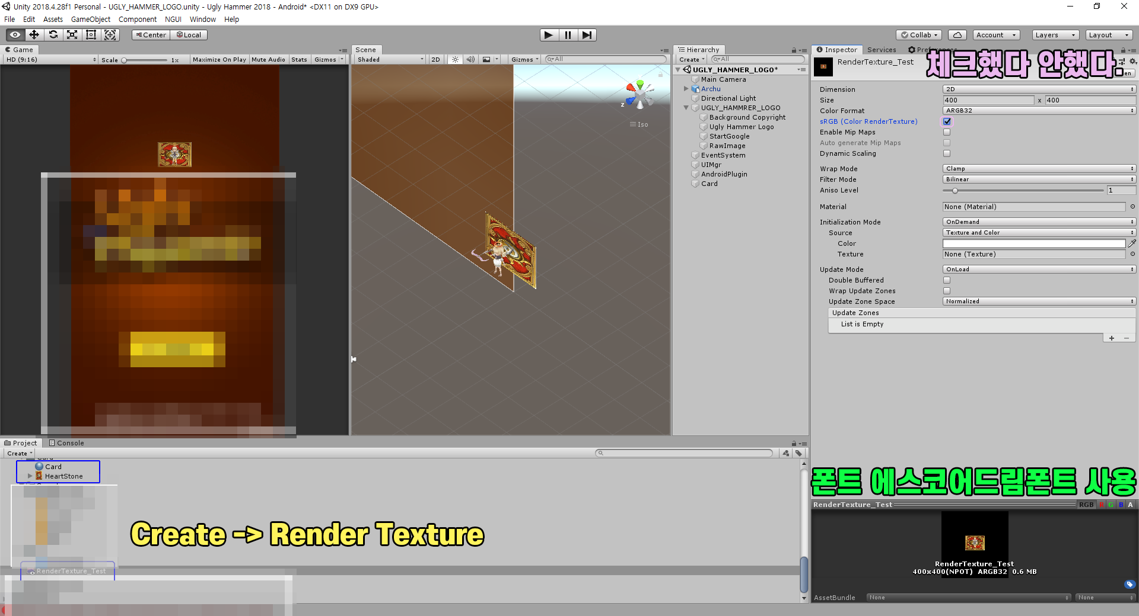Screen dimensions: 1139x616
Task: Click the Project search field
Action: click(x=684, y=453)
